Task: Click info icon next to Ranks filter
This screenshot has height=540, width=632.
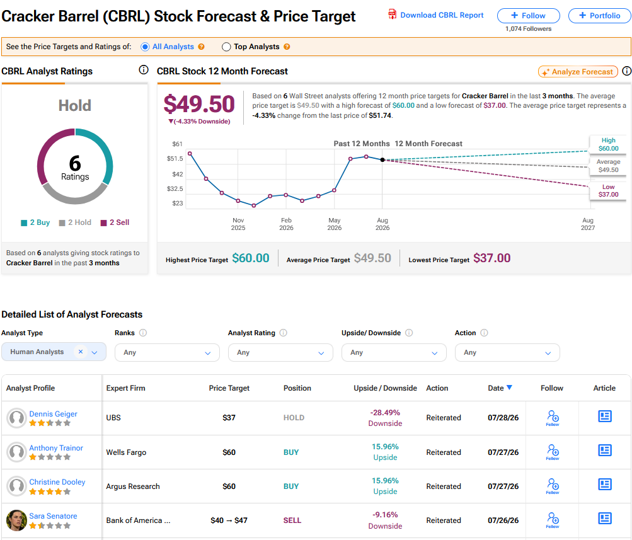Action: click(142, 333)
